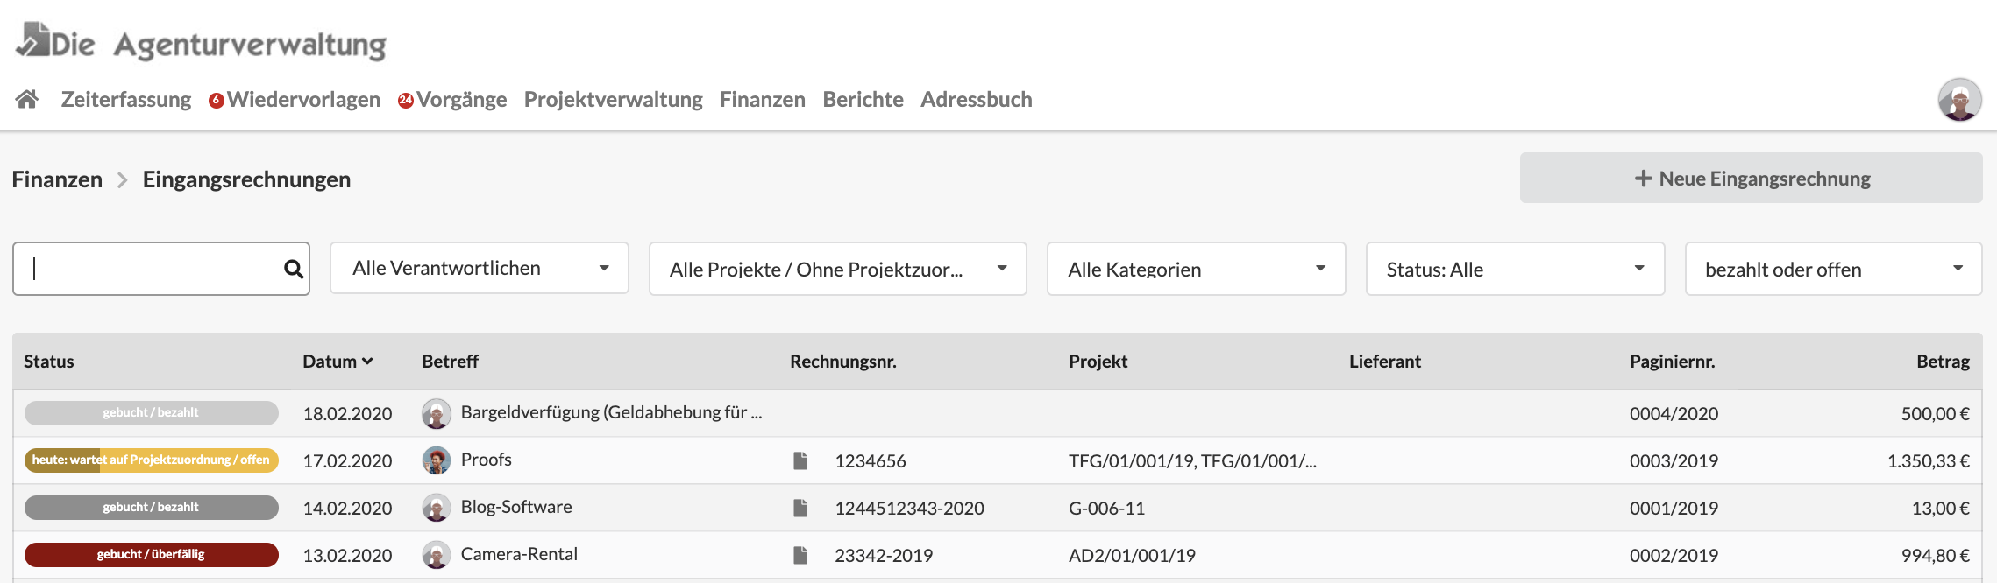Click the Finanzen breadcrumb link
Viewport: 1997px width, 583px height.
[x=57, y=179]
